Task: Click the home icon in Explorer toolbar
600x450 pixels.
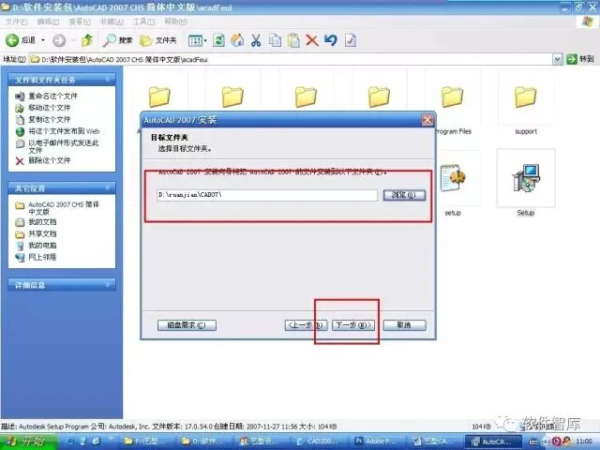Action: (x=237, y=40)
